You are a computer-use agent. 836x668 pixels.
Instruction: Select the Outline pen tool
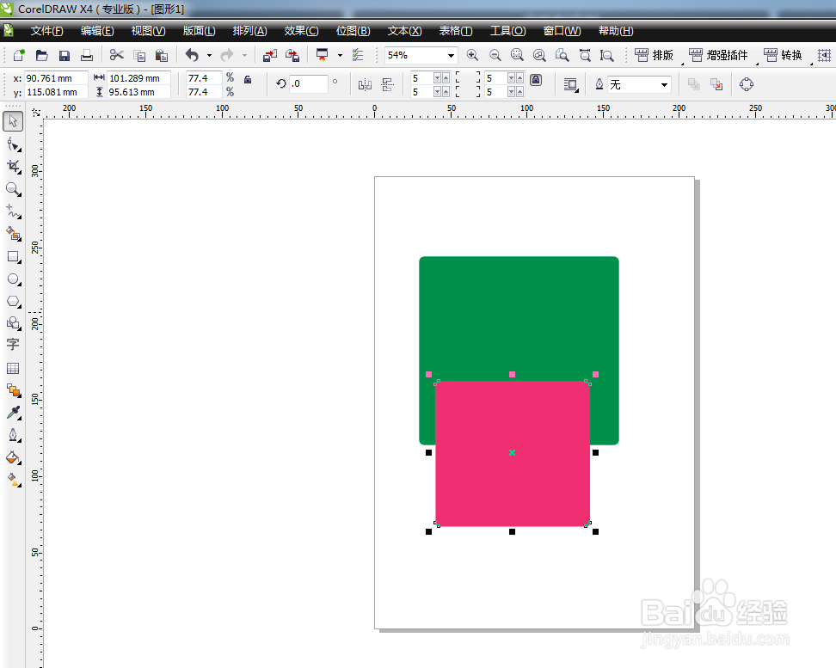pos(13,435)
